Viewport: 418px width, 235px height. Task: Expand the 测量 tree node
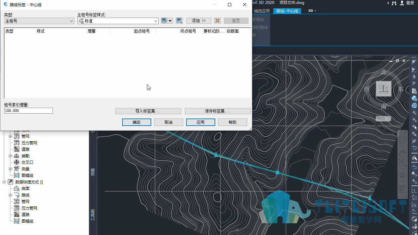coord(10,169)
